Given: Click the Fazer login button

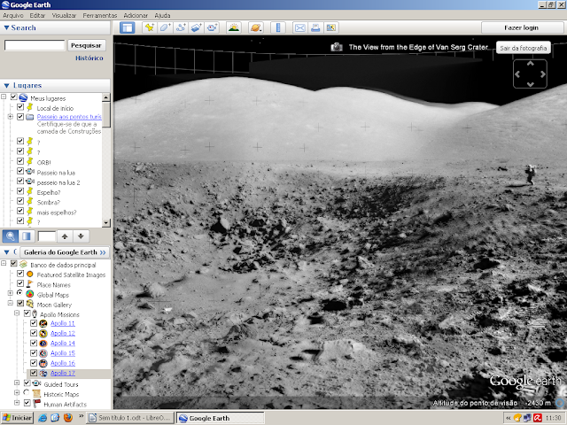Looking at the screenshot, I should coord(522,27).
